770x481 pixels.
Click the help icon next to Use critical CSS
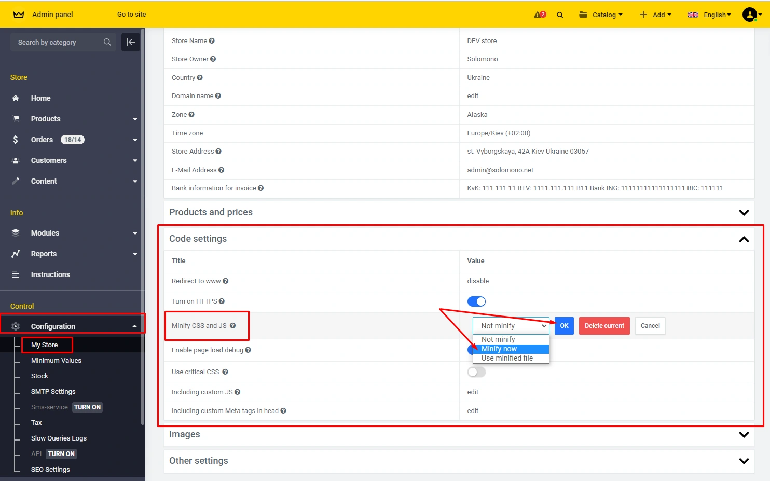click(225, 372)
